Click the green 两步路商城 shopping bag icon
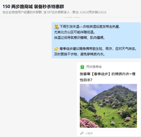 tap(82, 67)
